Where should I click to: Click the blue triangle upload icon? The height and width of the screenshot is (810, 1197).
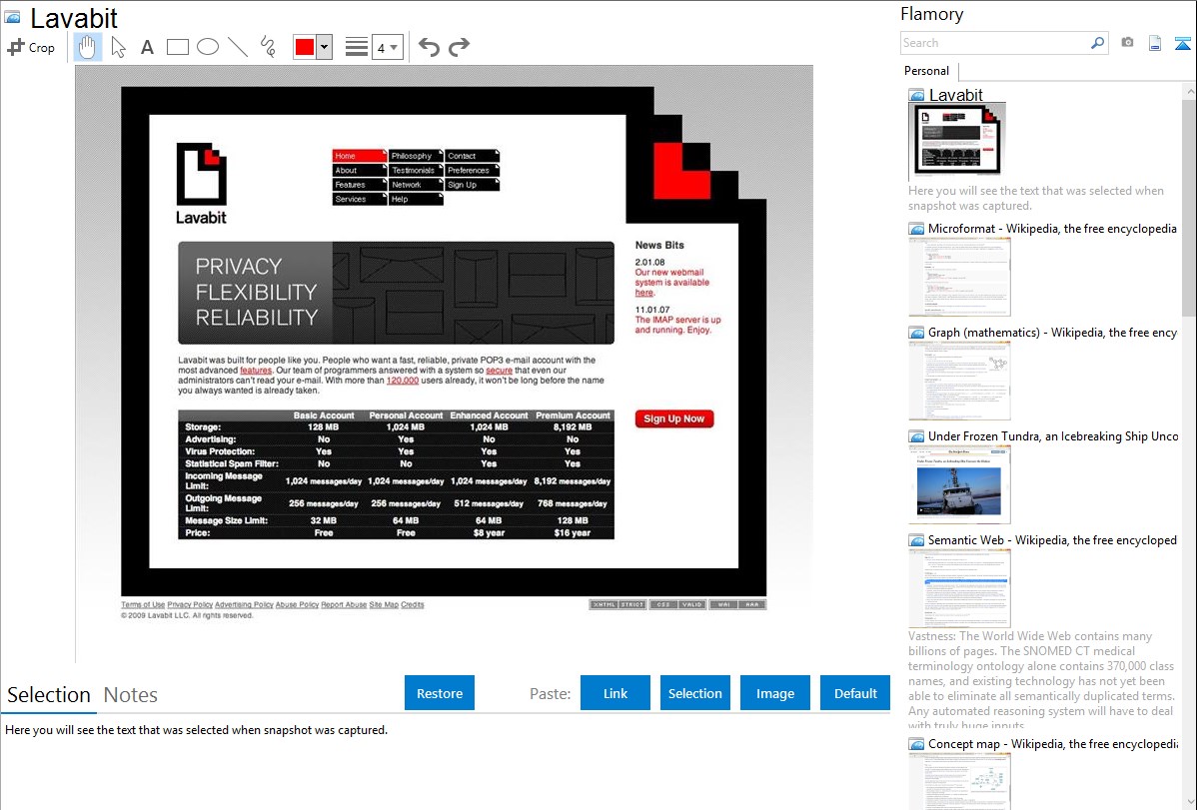click(1182, 43)
